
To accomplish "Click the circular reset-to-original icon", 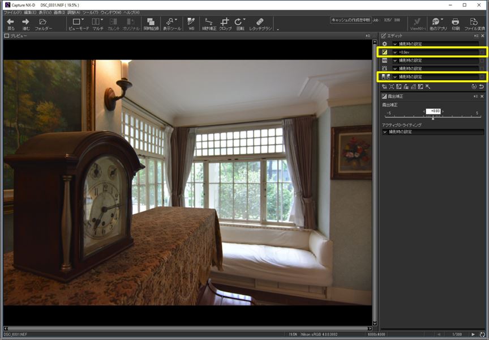I will click(474, 87).
